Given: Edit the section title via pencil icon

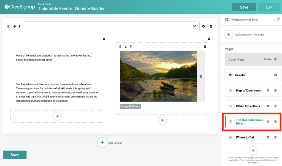Looking at the screenshot, I should (194, 26).
